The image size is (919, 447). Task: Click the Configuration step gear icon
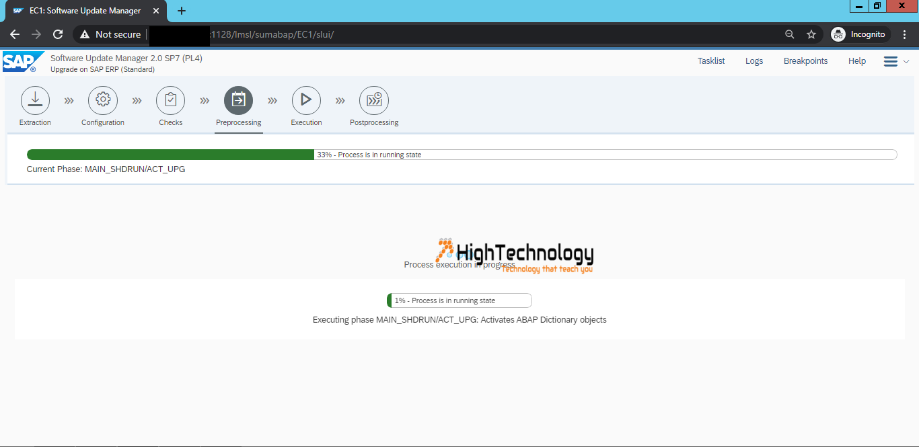pyautogui.click(x=103, y=100)
